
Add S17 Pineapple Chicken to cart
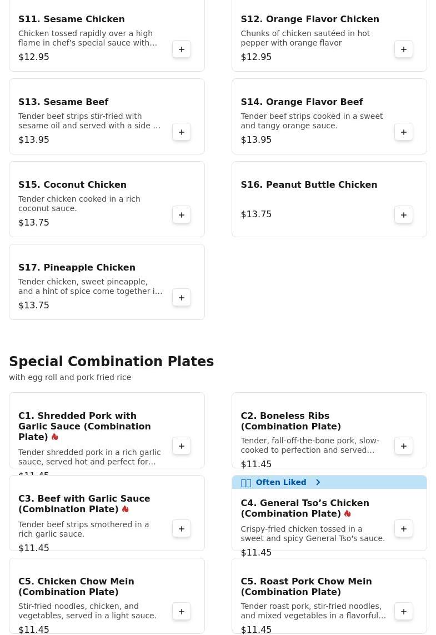click(182, 298)
